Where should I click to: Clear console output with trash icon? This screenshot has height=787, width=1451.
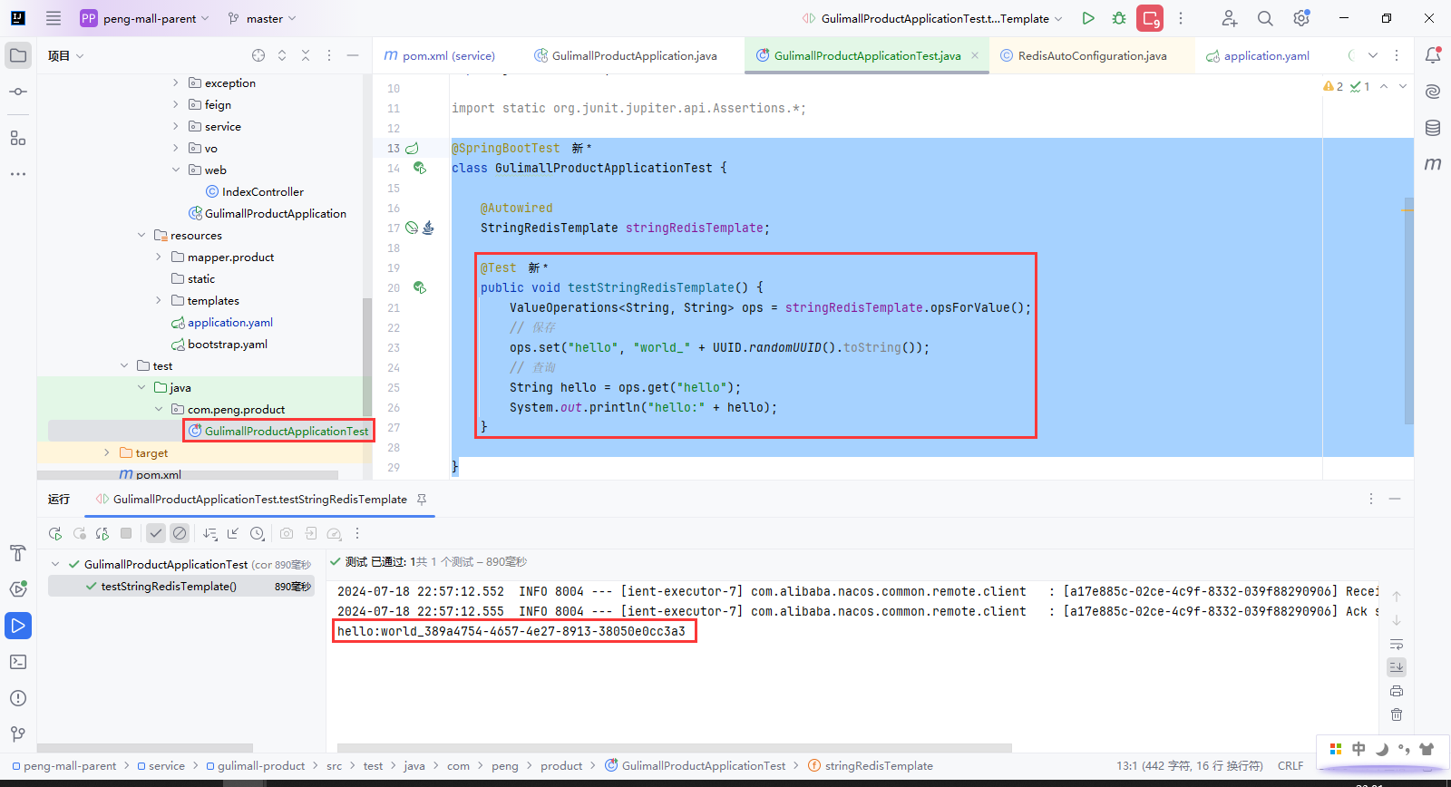pyautogui.click(x=1397, y=714)
